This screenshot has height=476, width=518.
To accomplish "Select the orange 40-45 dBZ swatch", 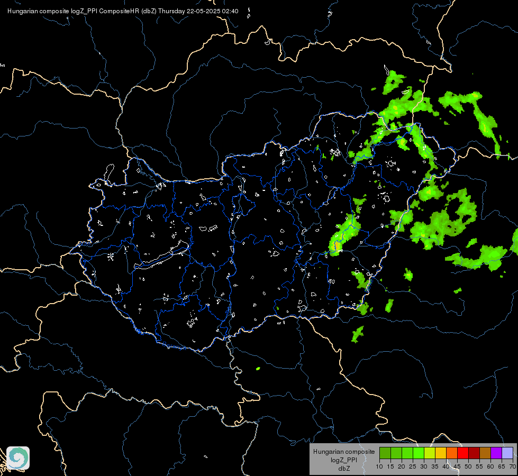I will point(452,453).
